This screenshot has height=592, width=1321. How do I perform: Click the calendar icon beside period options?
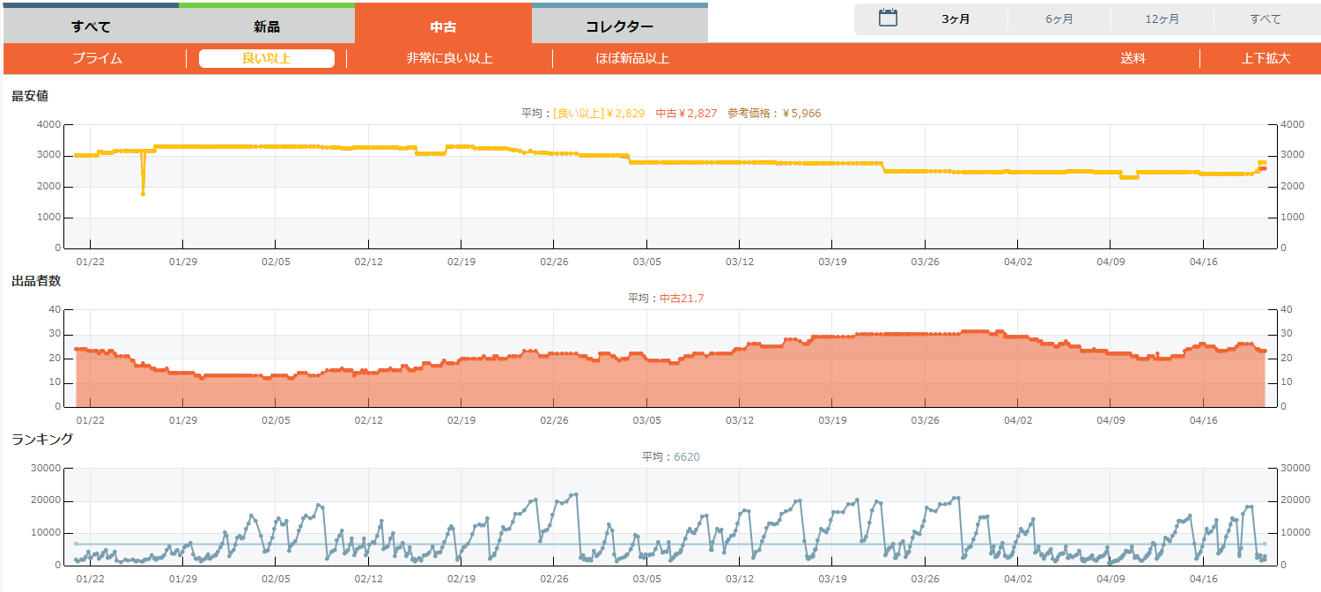tap(888, 18)
